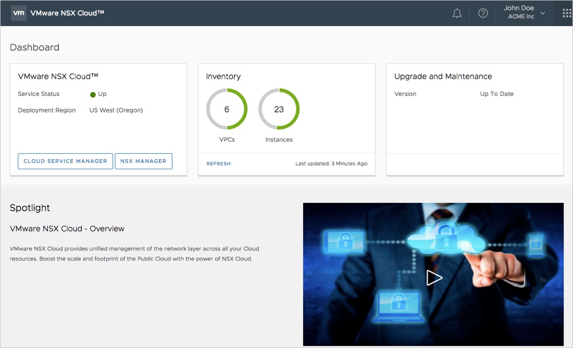Refresh the inventory data
Image resolution: width=573 pixels, height=348 pixels.
218,163
